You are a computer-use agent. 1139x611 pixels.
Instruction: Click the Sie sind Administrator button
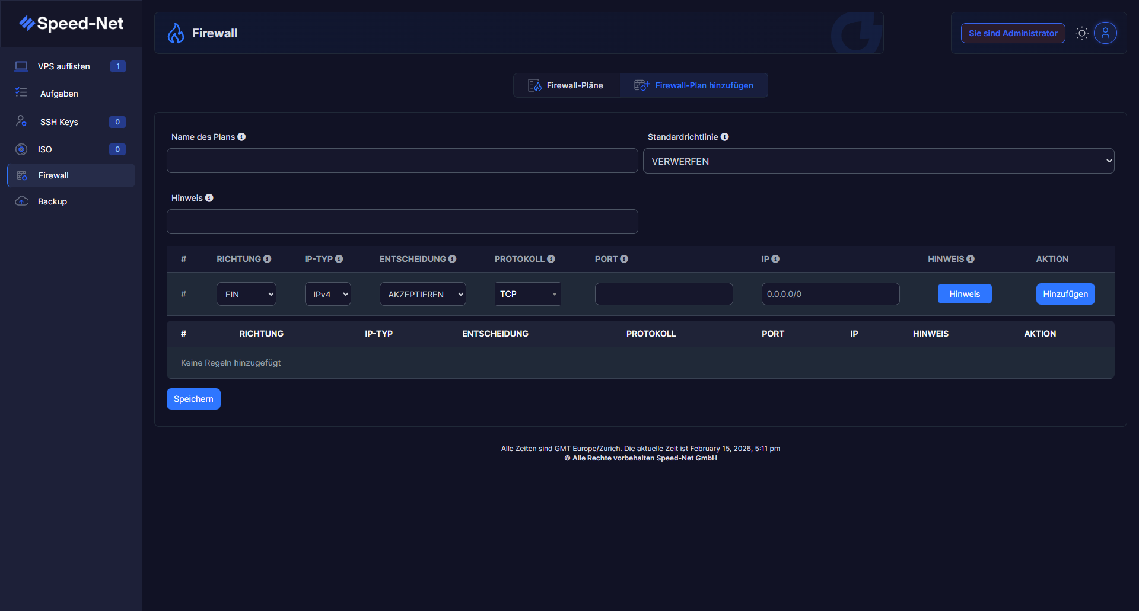point(1013,33)
